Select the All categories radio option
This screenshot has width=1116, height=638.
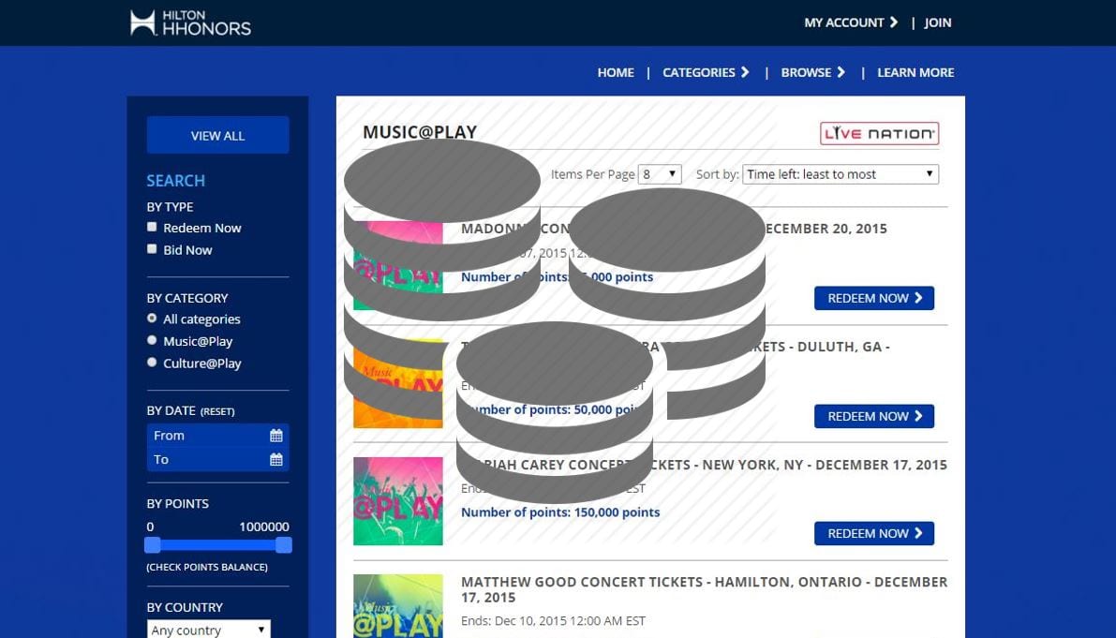tap(152, 318)
